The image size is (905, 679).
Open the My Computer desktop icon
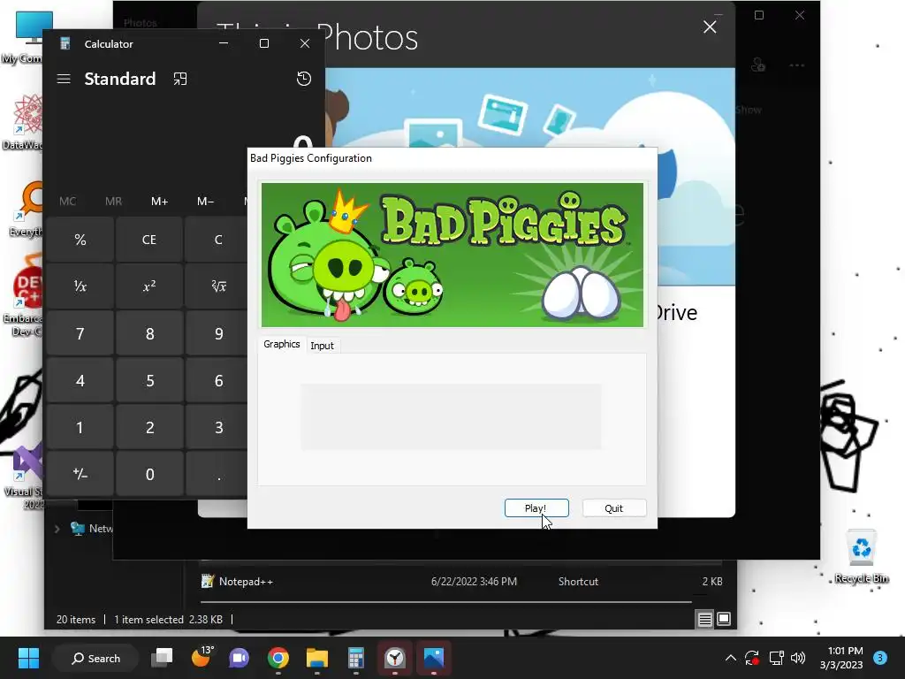pos(23,36)
